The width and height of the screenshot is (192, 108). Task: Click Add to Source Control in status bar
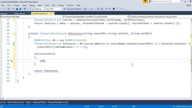183,106
